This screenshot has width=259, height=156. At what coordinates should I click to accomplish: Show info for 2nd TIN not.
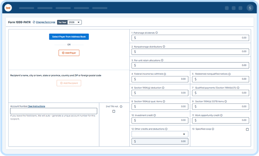[121, 106]
